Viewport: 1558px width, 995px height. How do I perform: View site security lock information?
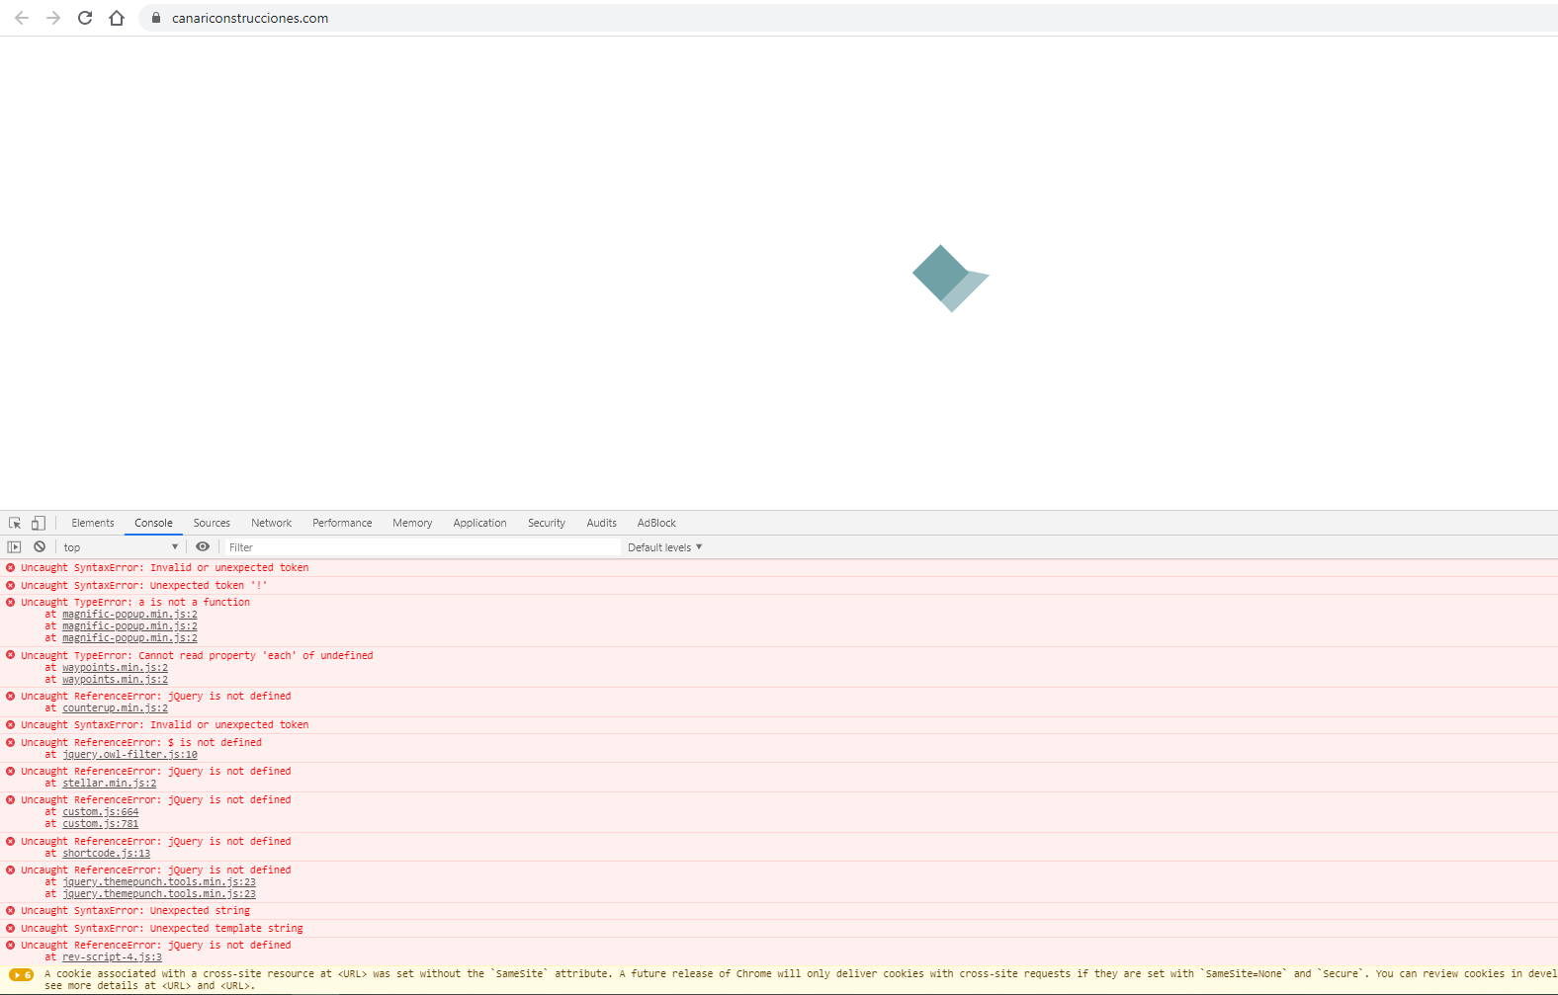pos(156,18)
